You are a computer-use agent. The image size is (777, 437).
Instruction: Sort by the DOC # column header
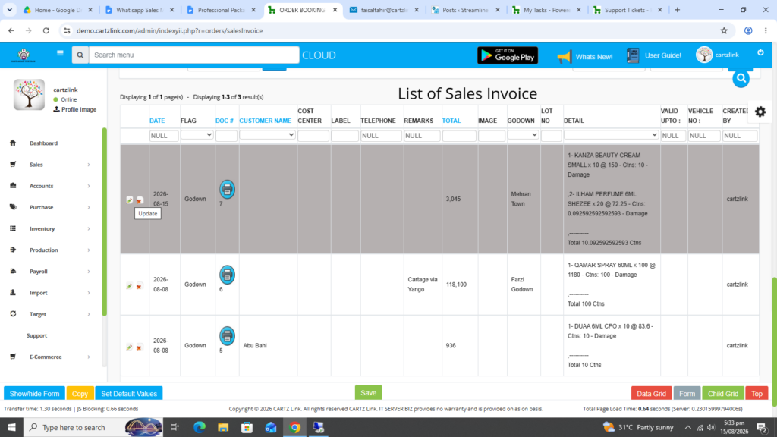[225, 121]
